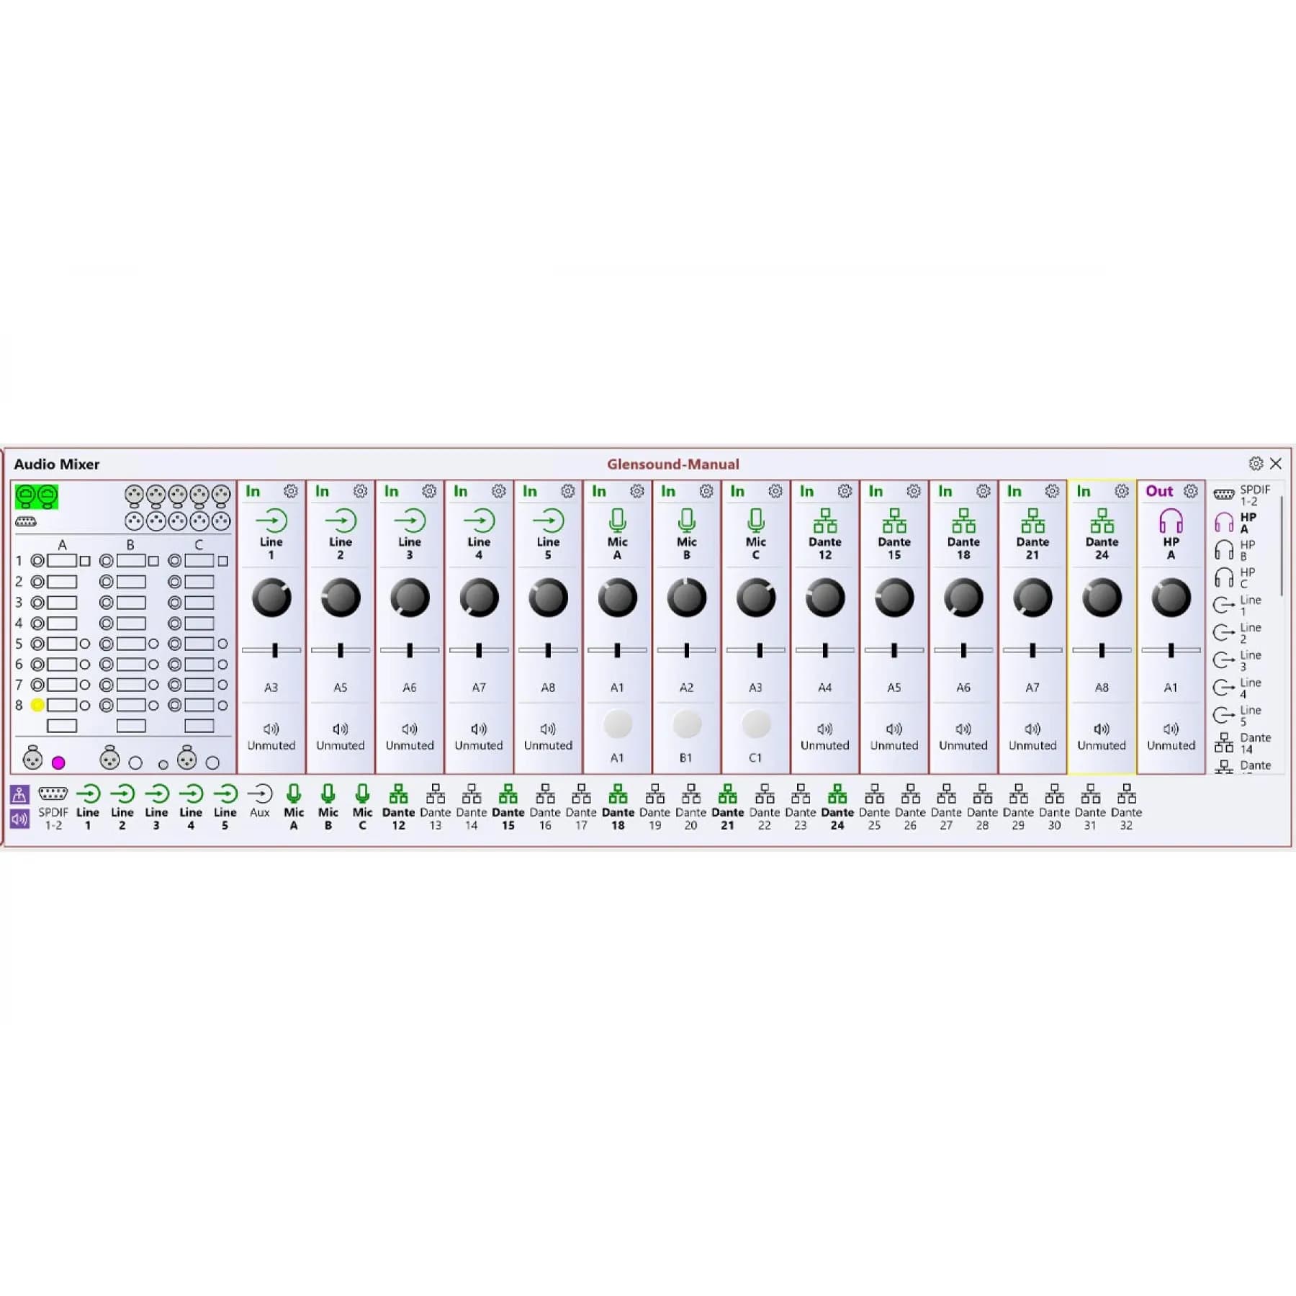Toggle the Mic B B1 button
Screen dimensions: 1296x1296
tap(686, 724)
